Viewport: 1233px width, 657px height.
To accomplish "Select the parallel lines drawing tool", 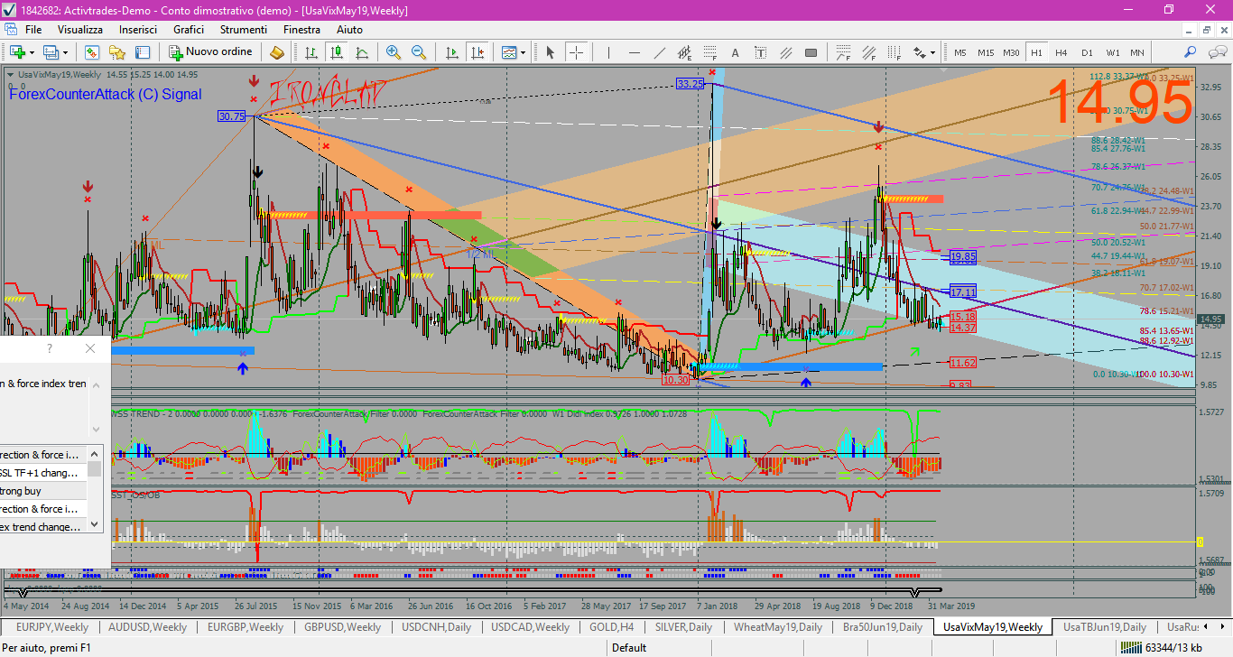I will [x=785, y=52].
